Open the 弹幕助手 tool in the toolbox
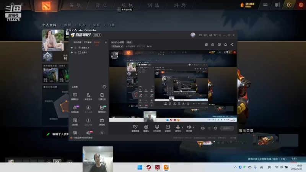 pos(75,96)
